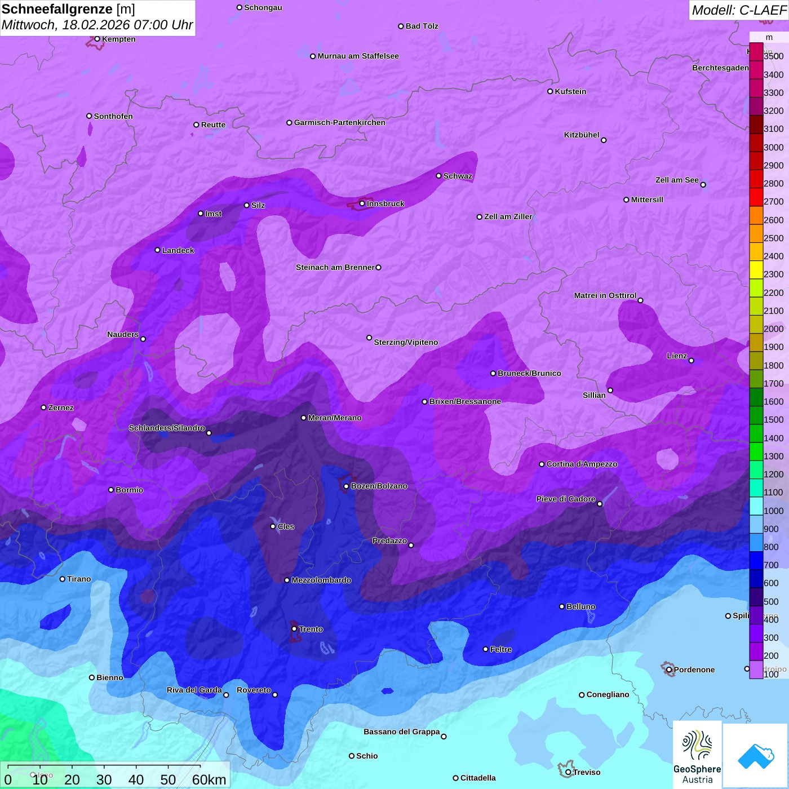Click the 'Feltre' label
This screenshot has height=789, width=789.
pos(501,649)
